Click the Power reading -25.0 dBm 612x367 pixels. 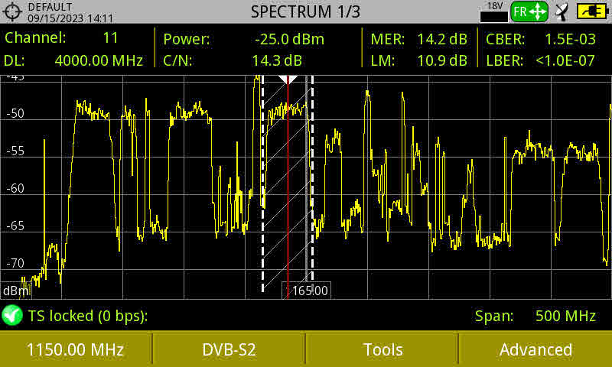pos(289,39)
